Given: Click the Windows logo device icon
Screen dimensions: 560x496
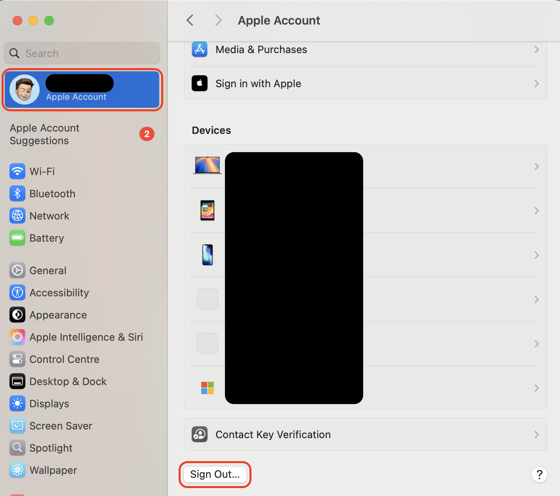Looking at the screenshot, I should [x=208, y=388].
